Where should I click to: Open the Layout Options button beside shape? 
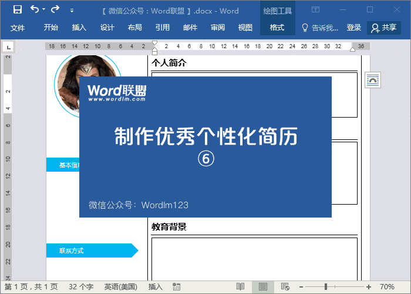[373, 80]
